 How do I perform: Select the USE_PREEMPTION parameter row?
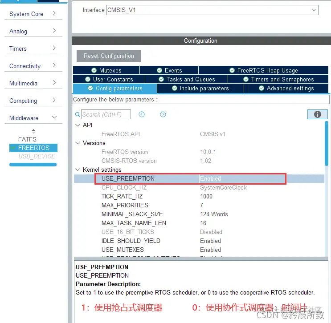(x=199, y=178)
